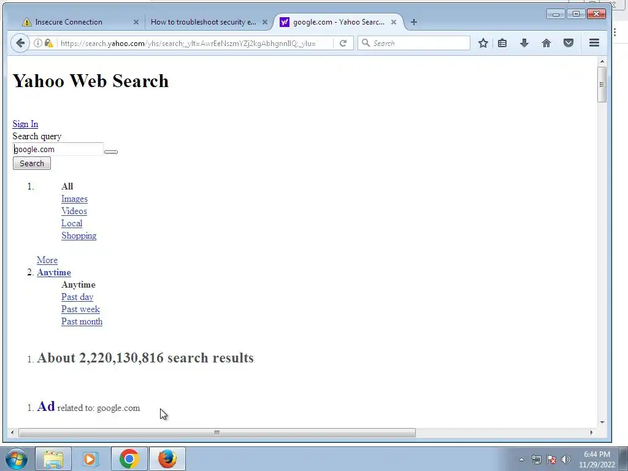Close the google.com Yahoo Search tab
Screen dimensions: 628x471
(394, 22)
